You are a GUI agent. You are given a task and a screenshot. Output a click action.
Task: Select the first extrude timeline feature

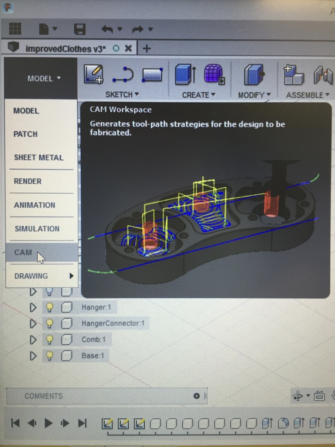267,423
